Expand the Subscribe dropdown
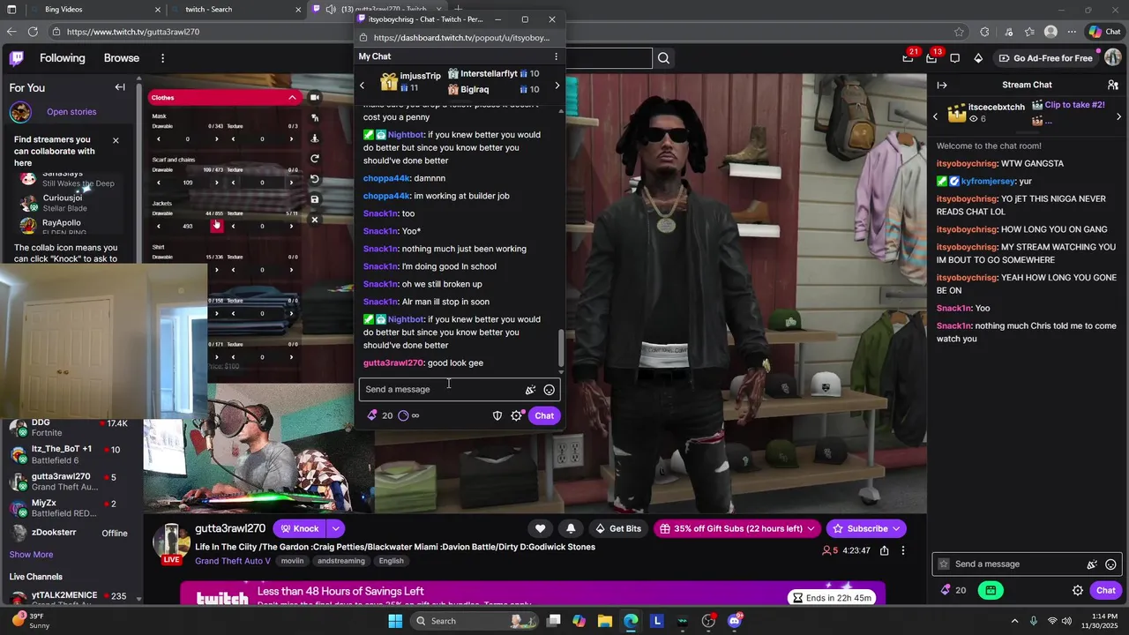This screenshot has width=1129, height=635. coord(896,528)
